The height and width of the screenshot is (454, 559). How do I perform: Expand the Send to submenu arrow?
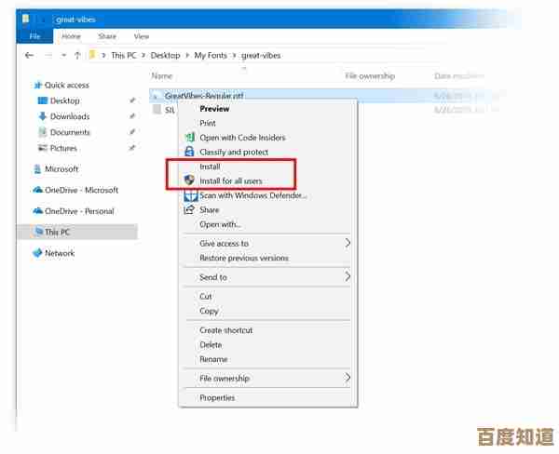click(x=348, y=276)
